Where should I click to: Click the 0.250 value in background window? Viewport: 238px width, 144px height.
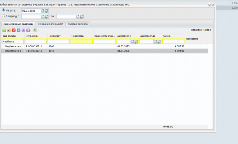235,3
